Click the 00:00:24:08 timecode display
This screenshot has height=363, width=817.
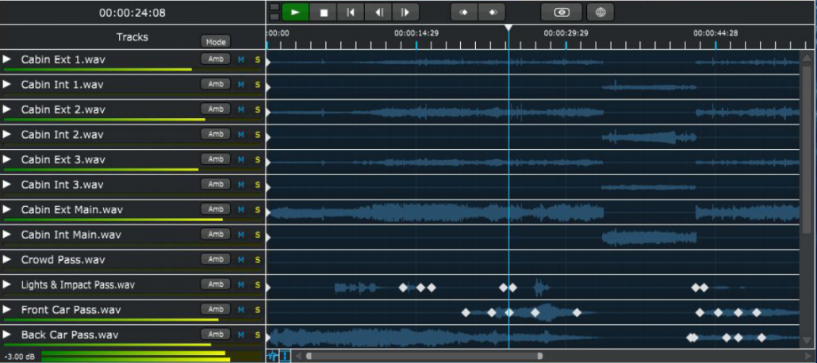point(132,13)
